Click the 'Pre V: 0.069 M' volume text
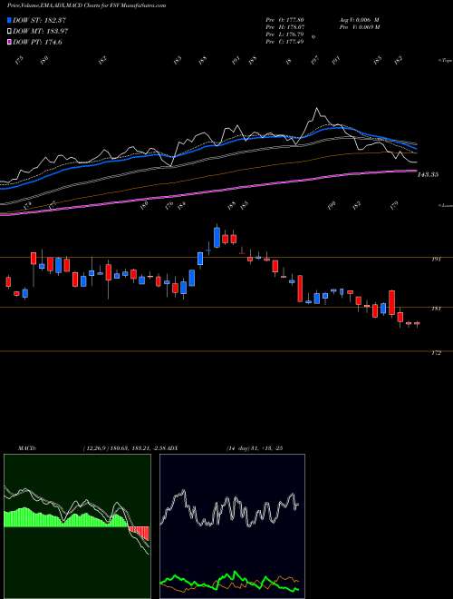 click(x=359, y=26)
